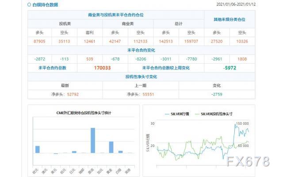283x177 pixels.
Task: Click the 150 000 axis label
Action: (242, 123)
